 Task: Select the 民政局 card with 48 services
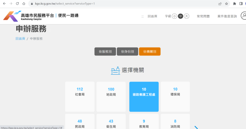[x=80, y=121]
